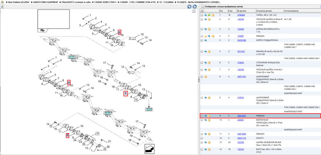Click the splitter handle between diagram and parts list
The height and width of the screenshot is (155, 321).
tap(199, 80)
